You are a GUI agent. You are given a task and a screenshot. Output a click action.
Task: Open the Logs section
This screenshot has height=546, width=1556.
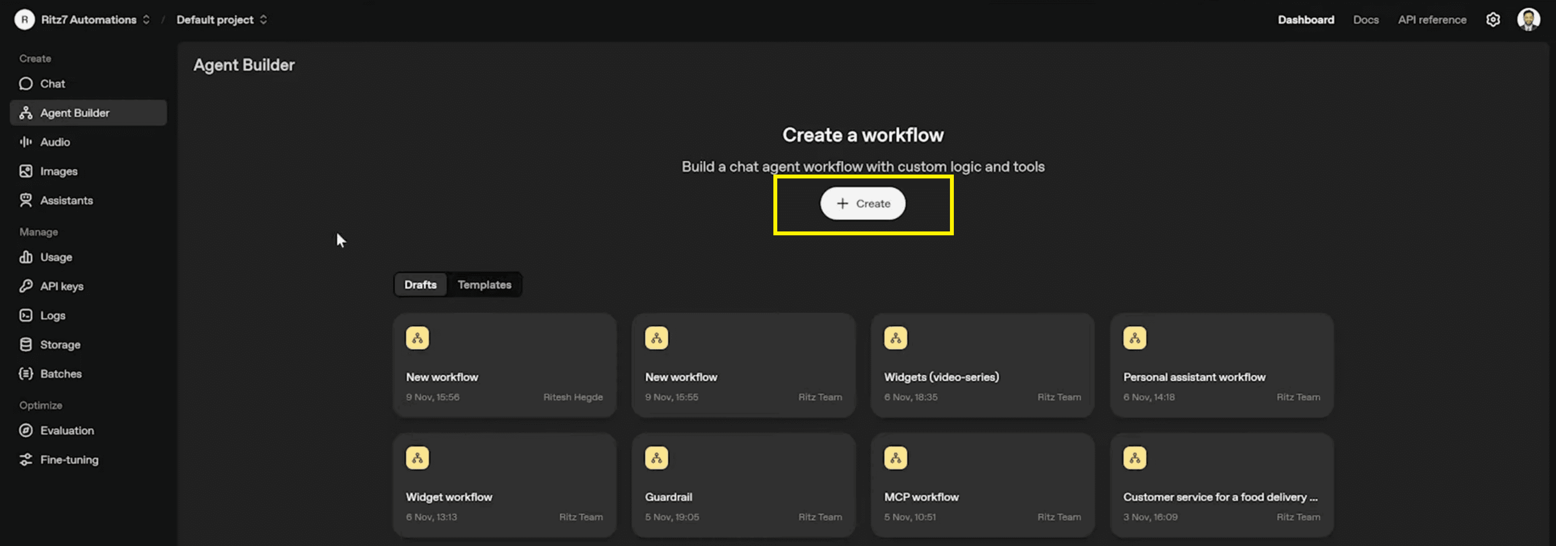52,315
